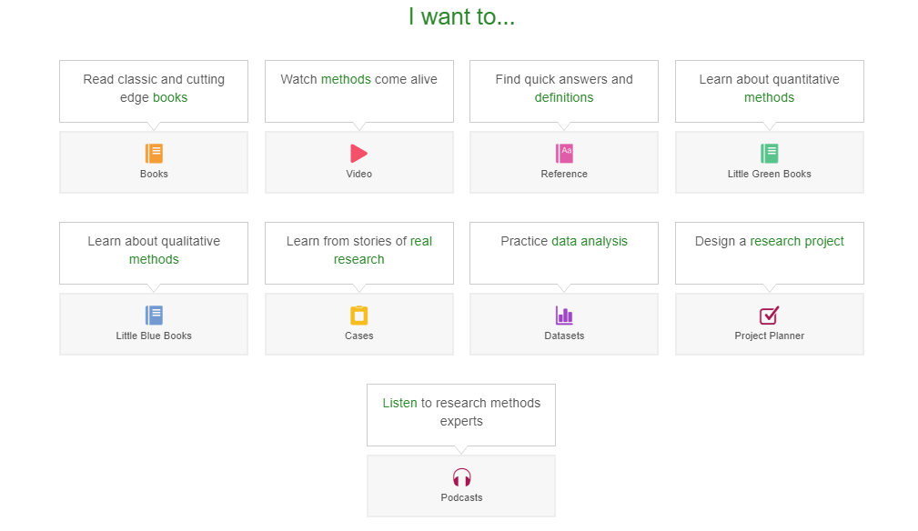Click the 'Project Planner' text label
Viewport: 918px width, 531px height.
tap(769, 336)
